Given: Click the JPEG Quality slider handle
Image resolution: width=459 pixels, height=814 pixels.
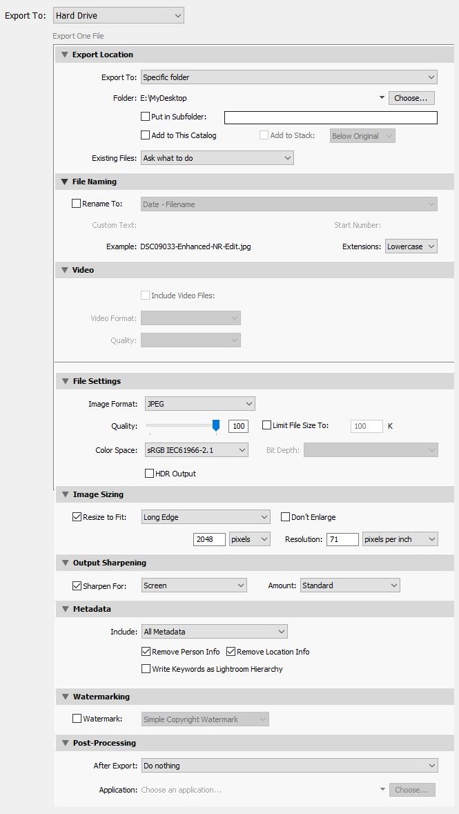Looking at the screenshot, I should (216, 426).
